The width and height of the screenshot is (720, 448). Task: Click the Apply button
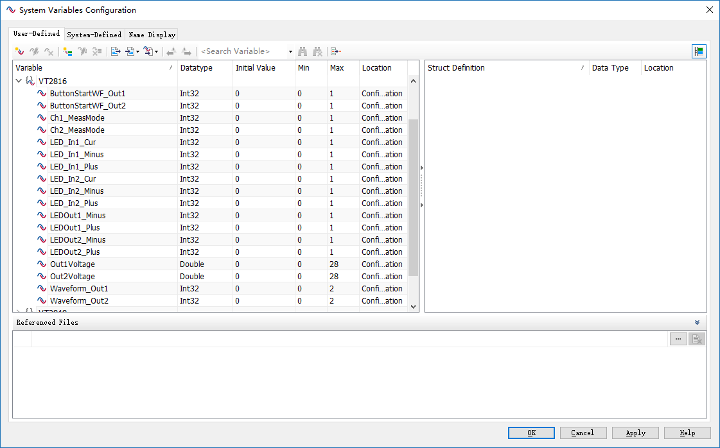[x=635, y=433]
